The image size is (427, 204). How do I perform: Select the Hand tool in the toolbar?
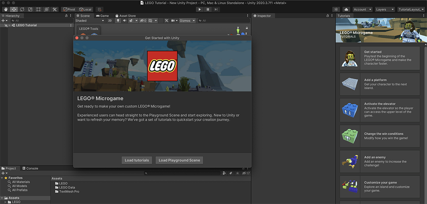pyautogui.click(x=6, y=9)
